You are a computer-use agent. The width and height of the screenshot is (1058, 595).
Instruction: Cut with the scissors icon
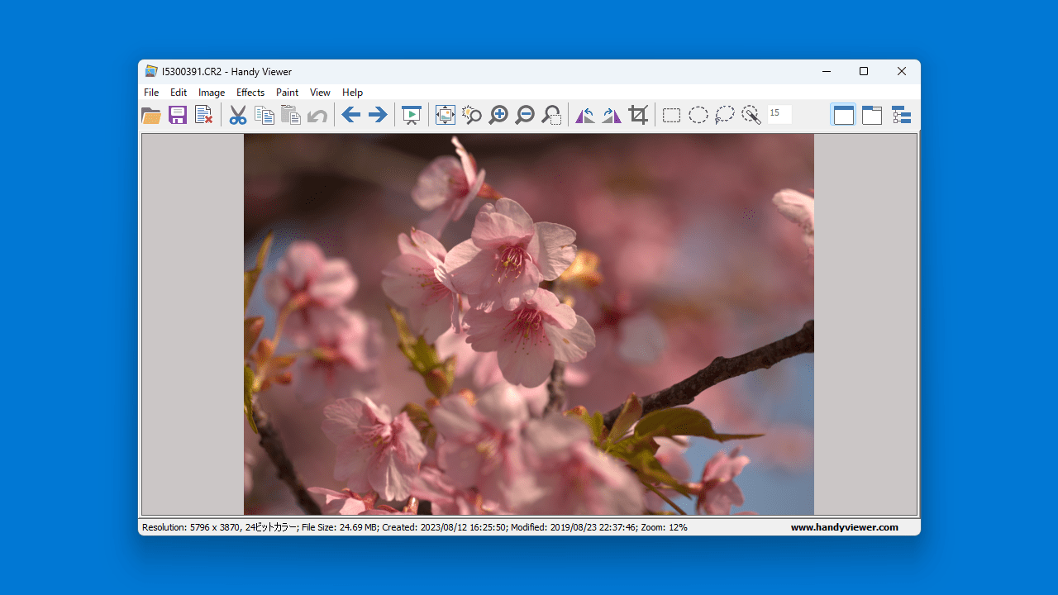[x=238, y=115]
